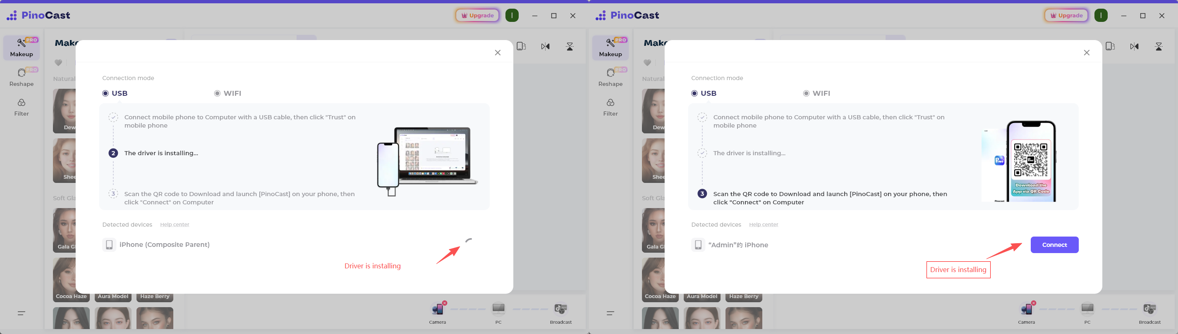Open Help center link in left window
This screenshot has width=1178, height=334.
pyautogui.click(x=175, y=225)
